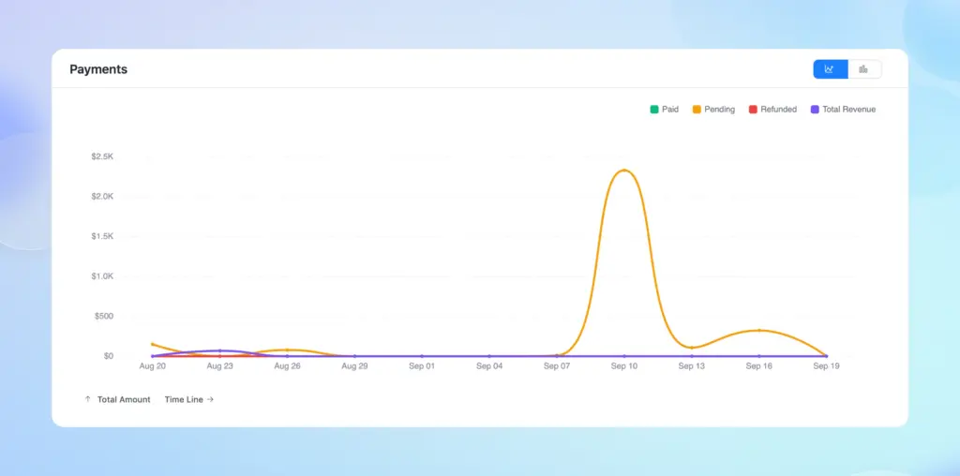Toggle the Pending legend series
Viewport: 960px width, 476px height.
pos(713,110)
